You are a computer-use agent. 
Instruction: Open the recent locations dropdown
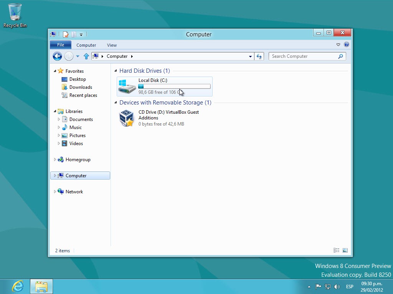(78, 56)
